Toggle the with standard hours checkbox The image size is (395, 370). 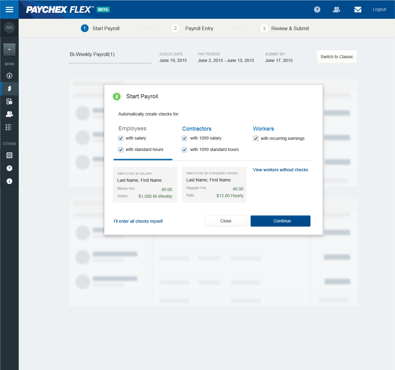tap(121, 150)
